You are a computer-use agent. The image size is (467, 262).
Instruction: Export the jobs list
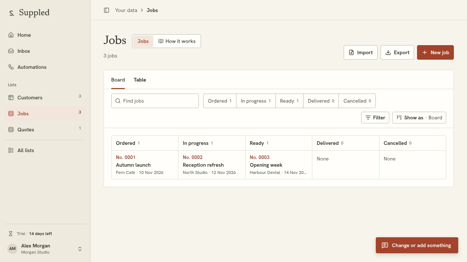coord(397,52)
